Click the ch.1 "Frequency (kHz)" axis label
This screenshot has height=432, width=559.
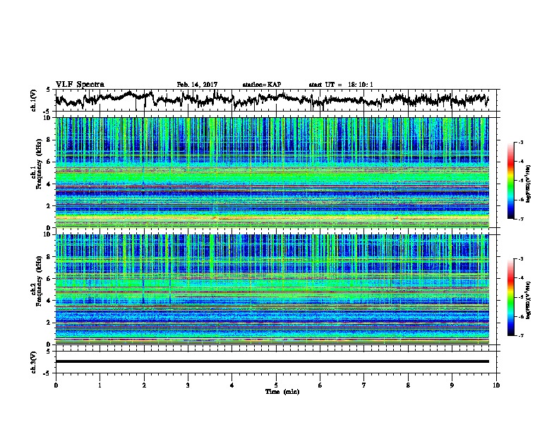point(39,164)
